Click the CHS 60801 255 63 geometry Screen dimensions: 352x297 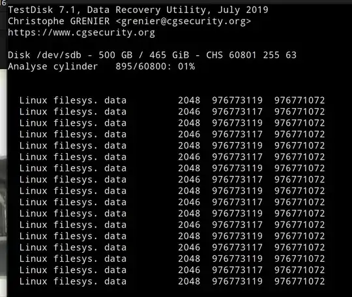click(251, 55)
